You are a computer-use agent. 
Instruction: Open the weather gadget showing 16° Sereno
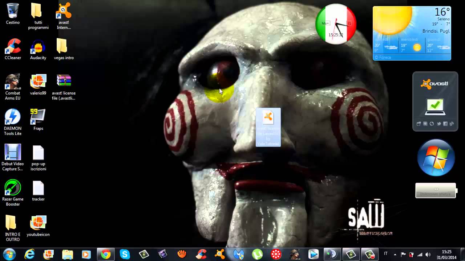click(412, 33)
